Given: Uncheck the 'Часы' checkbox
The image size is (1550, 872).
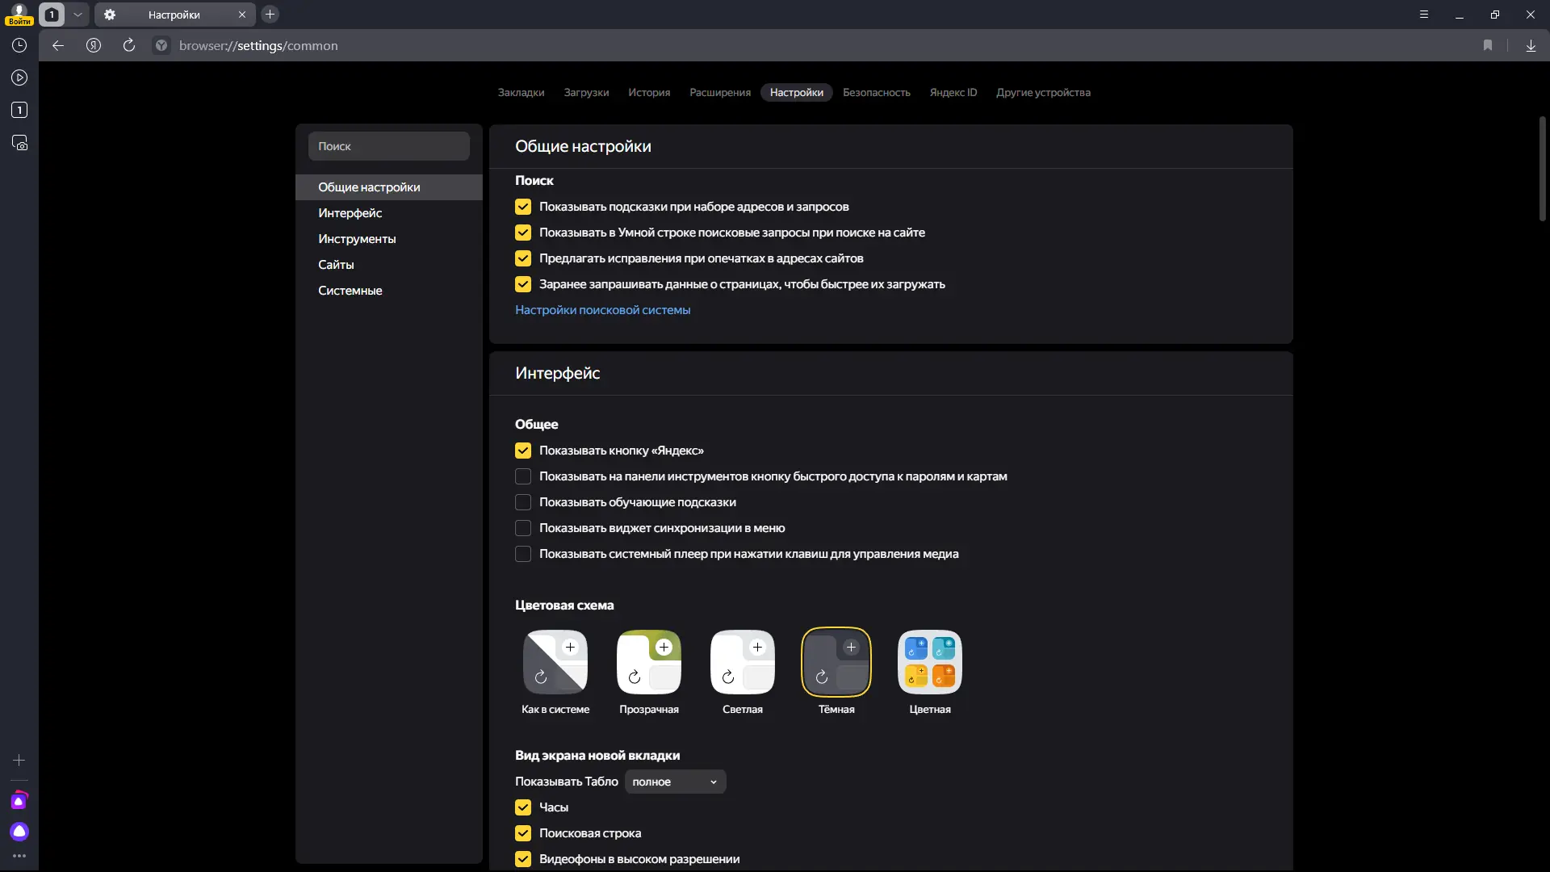Looking at the screenshot, I should click(x=523, y=807).
